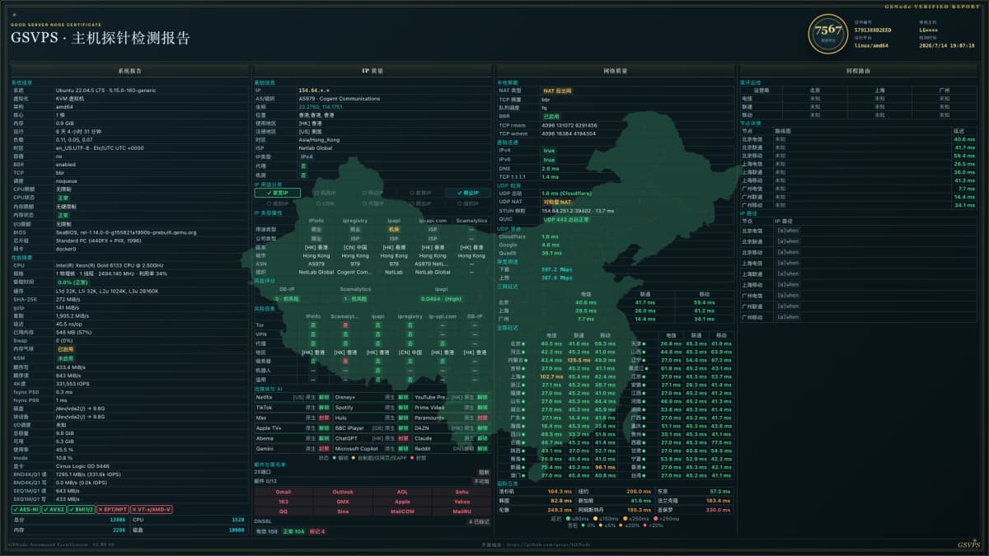Click the 597.2 Mbps download value
The image size is (989, 556).
pyautogui.click(x=556, y=269)
